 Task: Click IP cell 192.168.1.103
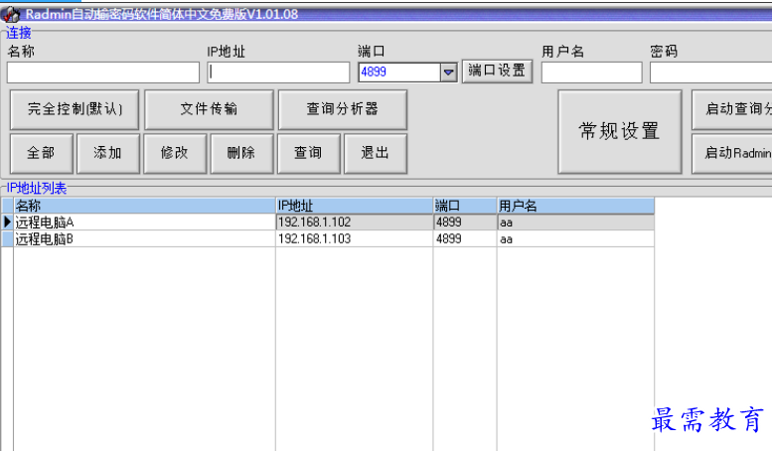[355, 239]
